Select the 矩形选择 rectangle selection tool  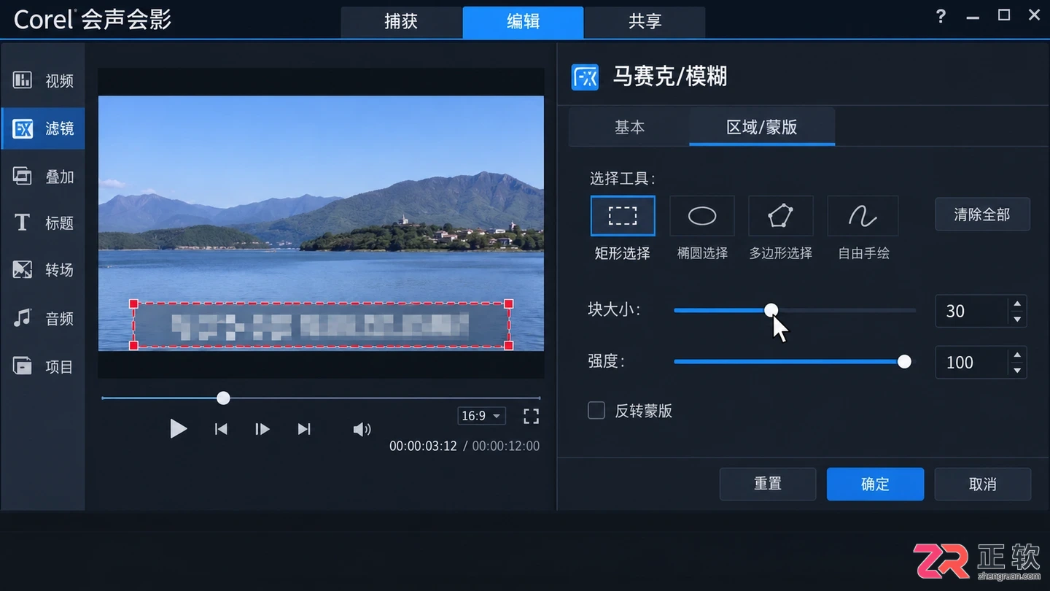(x=623, y=216)
